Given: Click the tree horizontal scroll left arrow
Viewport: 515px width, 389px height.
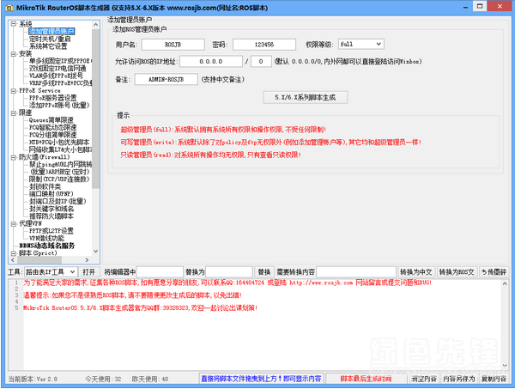Looking at the screenshot, I should coord(13,260).
